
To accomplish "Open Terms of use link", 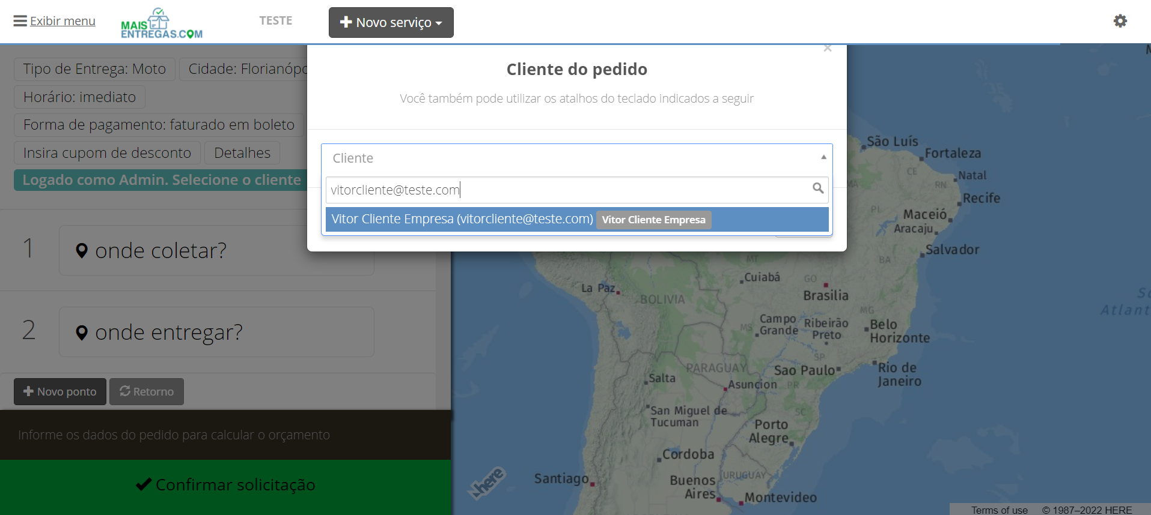I will [x=999, y=510].
